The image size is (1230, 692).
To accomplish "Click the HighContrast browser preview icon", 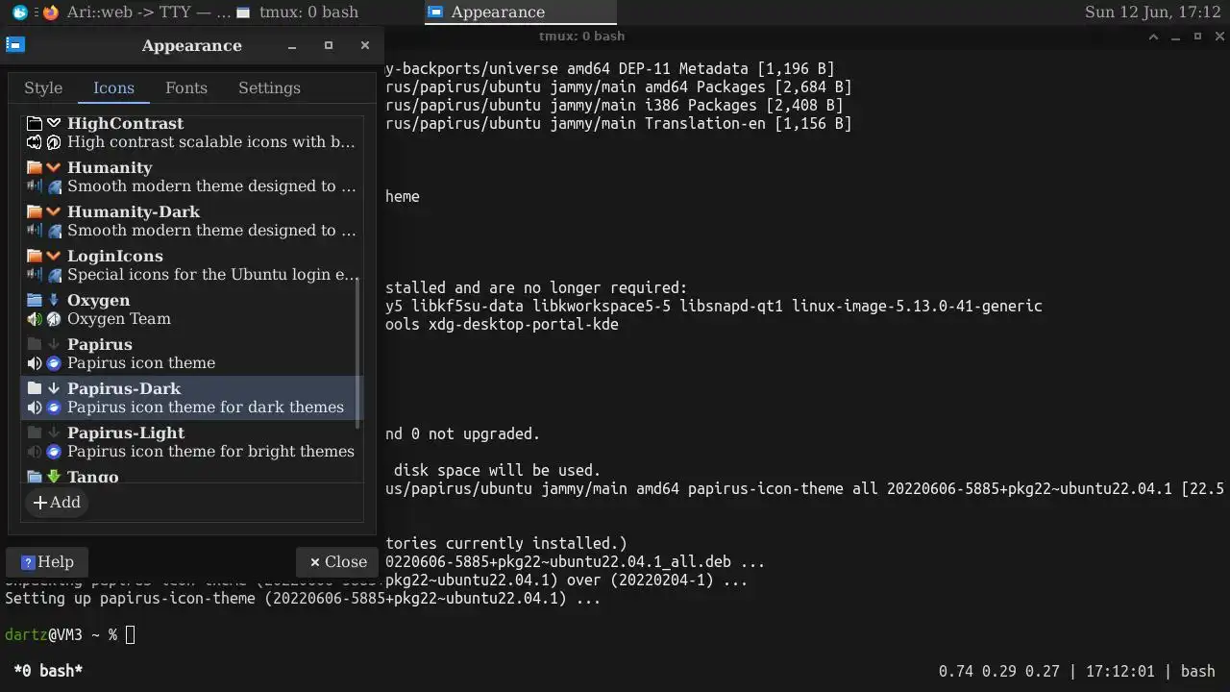I will (54, 142).
